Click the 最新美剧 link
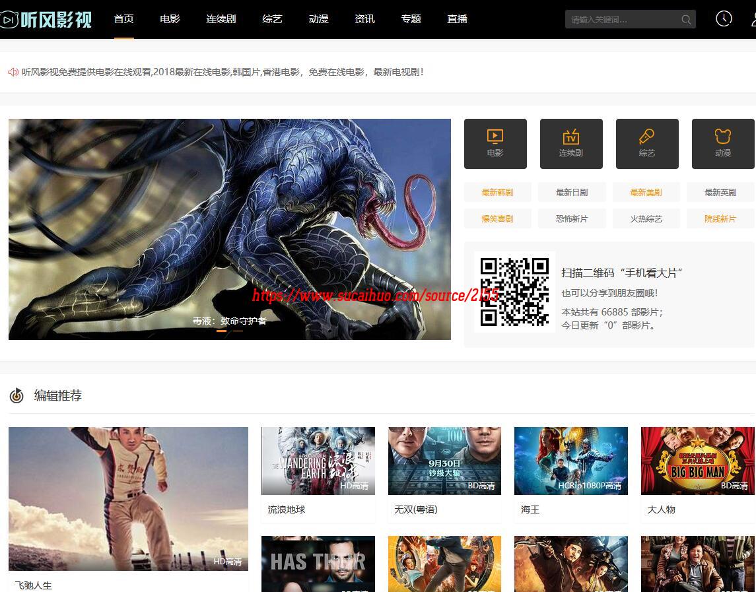Image resolution: width=756 pixels, height=592 pixels. (646, 192)
